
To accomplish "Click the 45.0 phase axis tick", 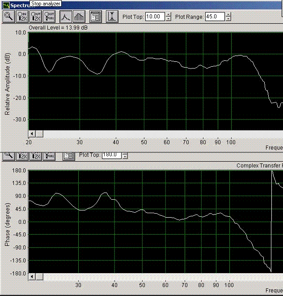I will (21, 209).
